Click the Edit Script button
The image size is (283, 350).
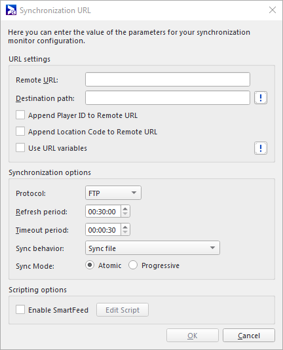[x=123, y=310]
